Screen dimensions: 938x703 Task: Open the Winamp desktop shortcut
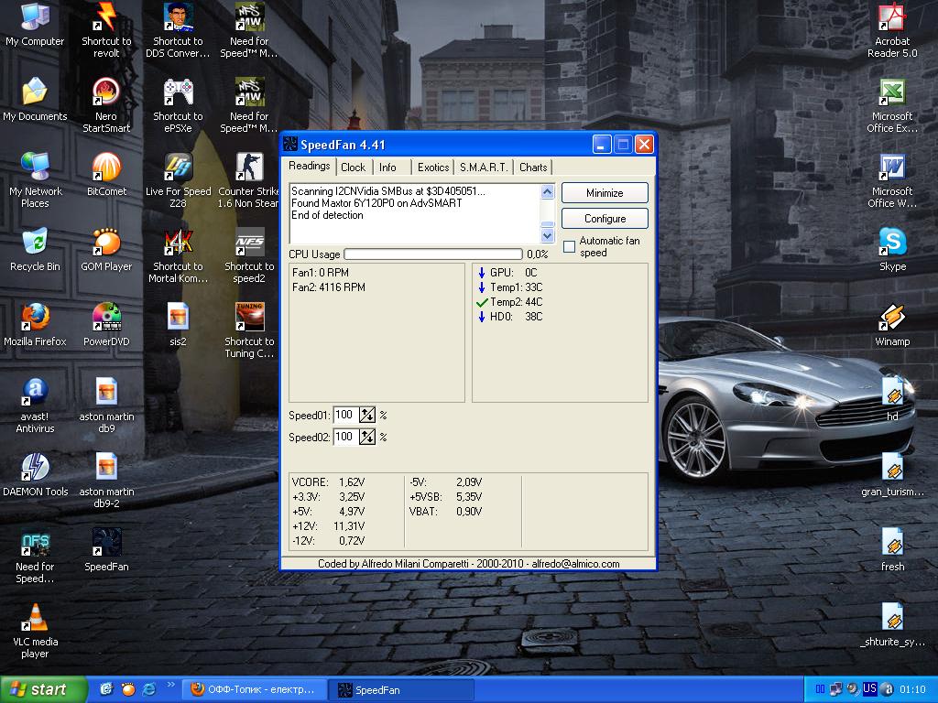click(x=892, y=318)
